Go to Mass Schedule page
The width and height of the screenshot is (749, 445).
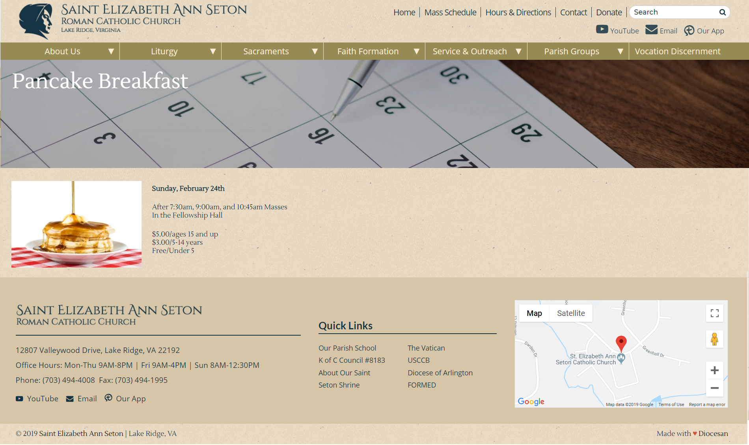[450, 13]
